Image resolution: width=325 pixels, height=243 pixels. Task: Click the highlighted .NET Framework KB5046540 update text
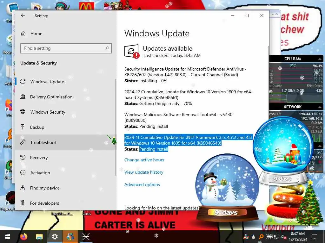[x=188, y=140]
